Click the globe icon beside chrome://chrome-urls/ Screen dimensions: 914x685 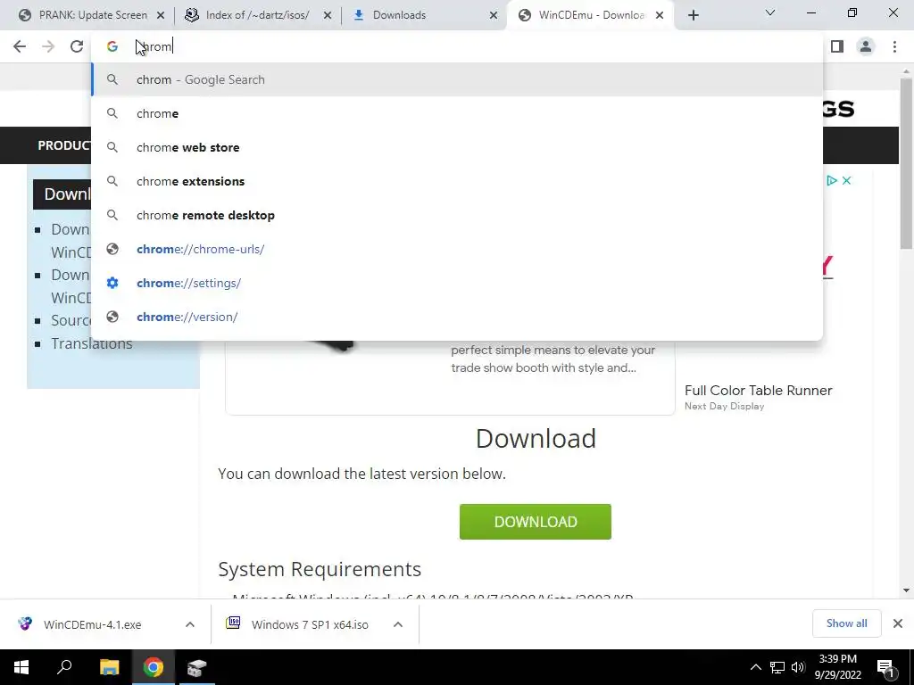coord(112,250)
